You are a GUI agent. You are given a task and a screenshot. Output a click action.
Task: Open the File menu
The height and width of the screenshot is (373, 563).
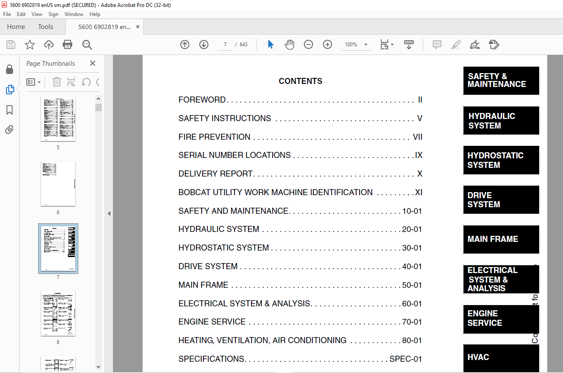click(x=7, y=14)
